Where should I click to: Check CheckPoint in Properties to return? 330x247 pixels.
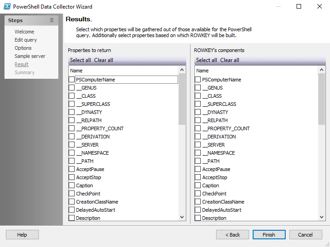pos(72,194)
